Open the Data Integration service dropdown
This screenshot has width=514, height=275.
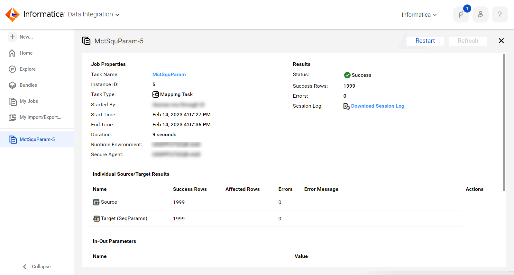[x=94, y=14]
